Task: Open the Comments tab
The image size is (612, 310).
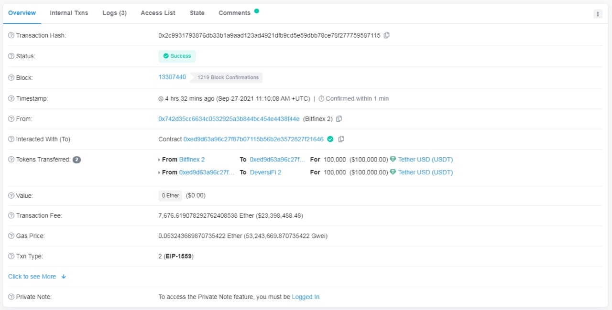Action: [x=235, y=13]
